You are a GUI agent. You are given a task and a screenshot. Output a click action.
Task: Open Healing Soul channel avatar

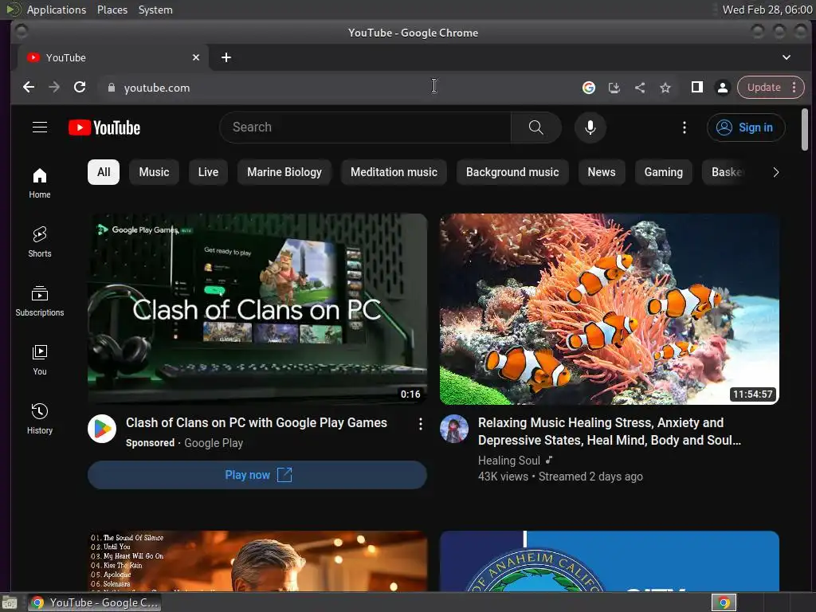(453, 429)
